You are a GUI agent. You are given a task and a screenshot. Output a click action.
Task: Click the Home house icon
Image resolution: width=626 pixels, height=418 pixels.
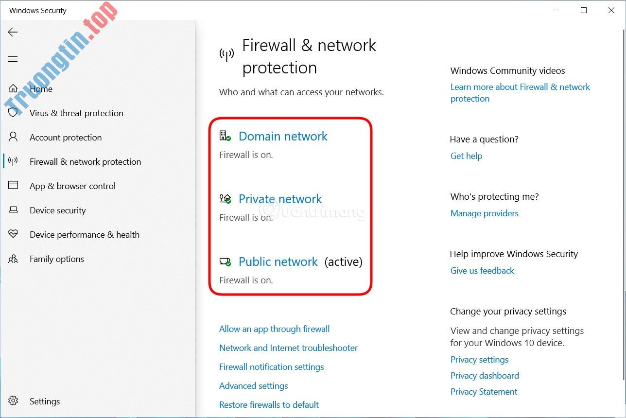coord(13,89)
